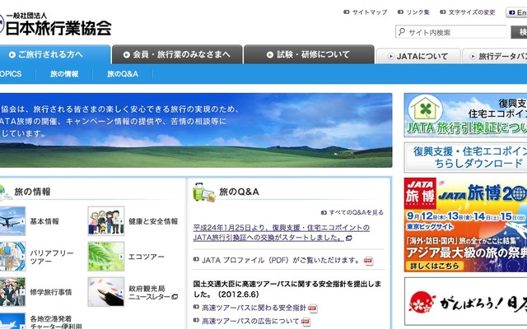The width and height of the screenshot is (527, 329).
Task: Select the 試験・研修について tab
Action: click(x=309, y=54)
